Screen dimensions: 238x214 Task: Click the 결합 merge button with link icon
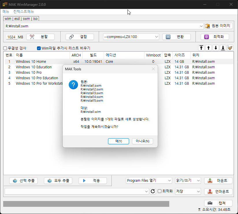[80, 37]
